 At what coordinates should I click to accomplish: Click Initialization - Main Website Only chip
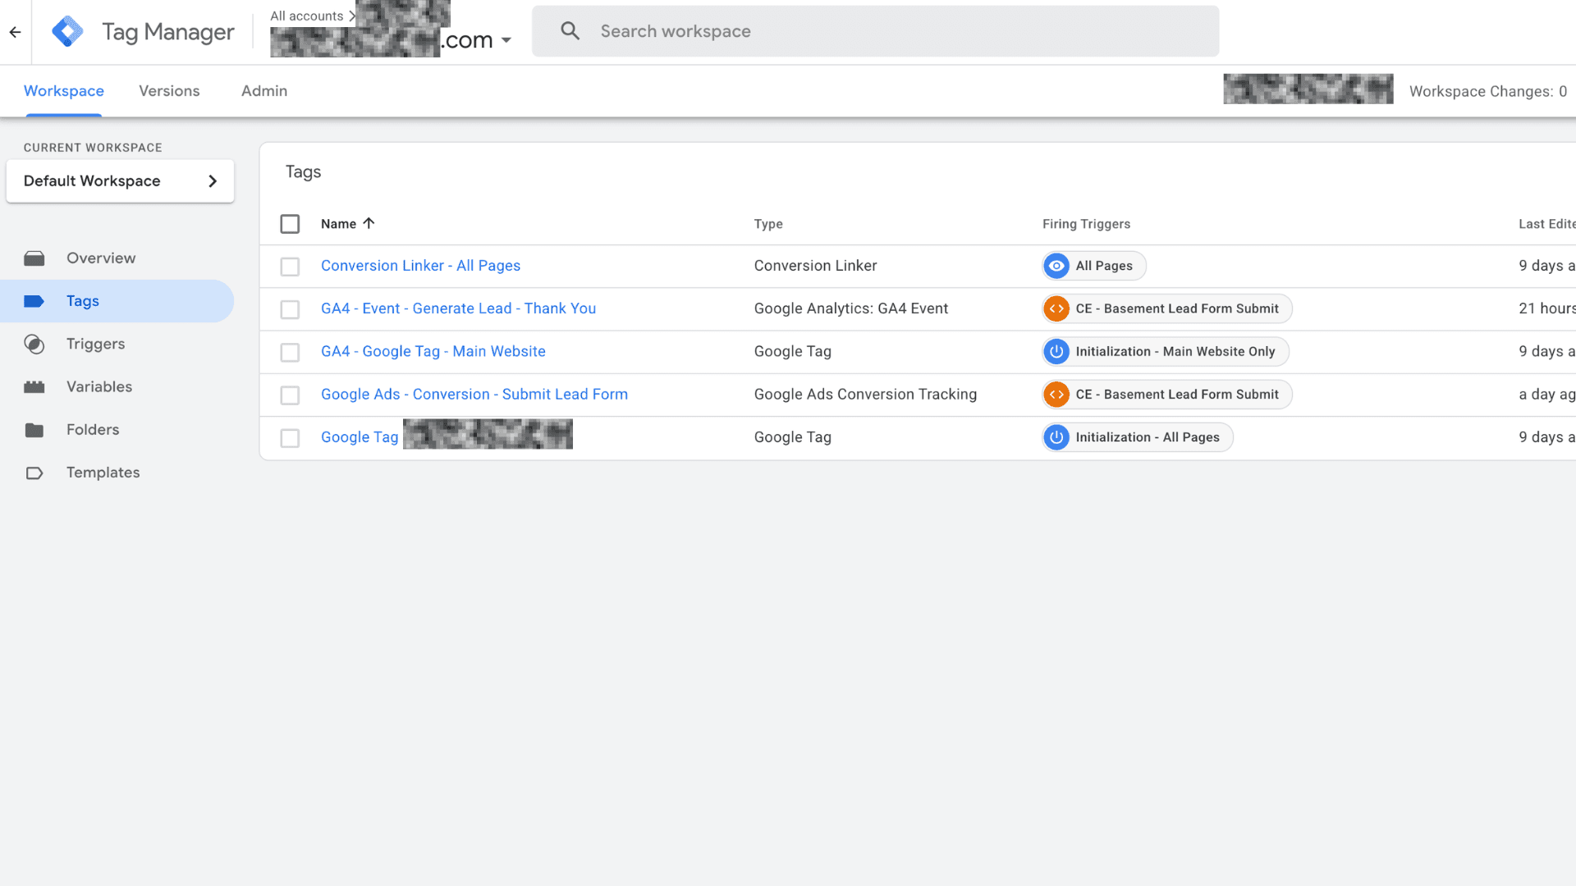1166,351
